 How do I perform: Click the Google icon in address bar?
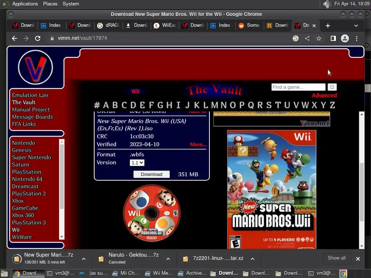296,38
